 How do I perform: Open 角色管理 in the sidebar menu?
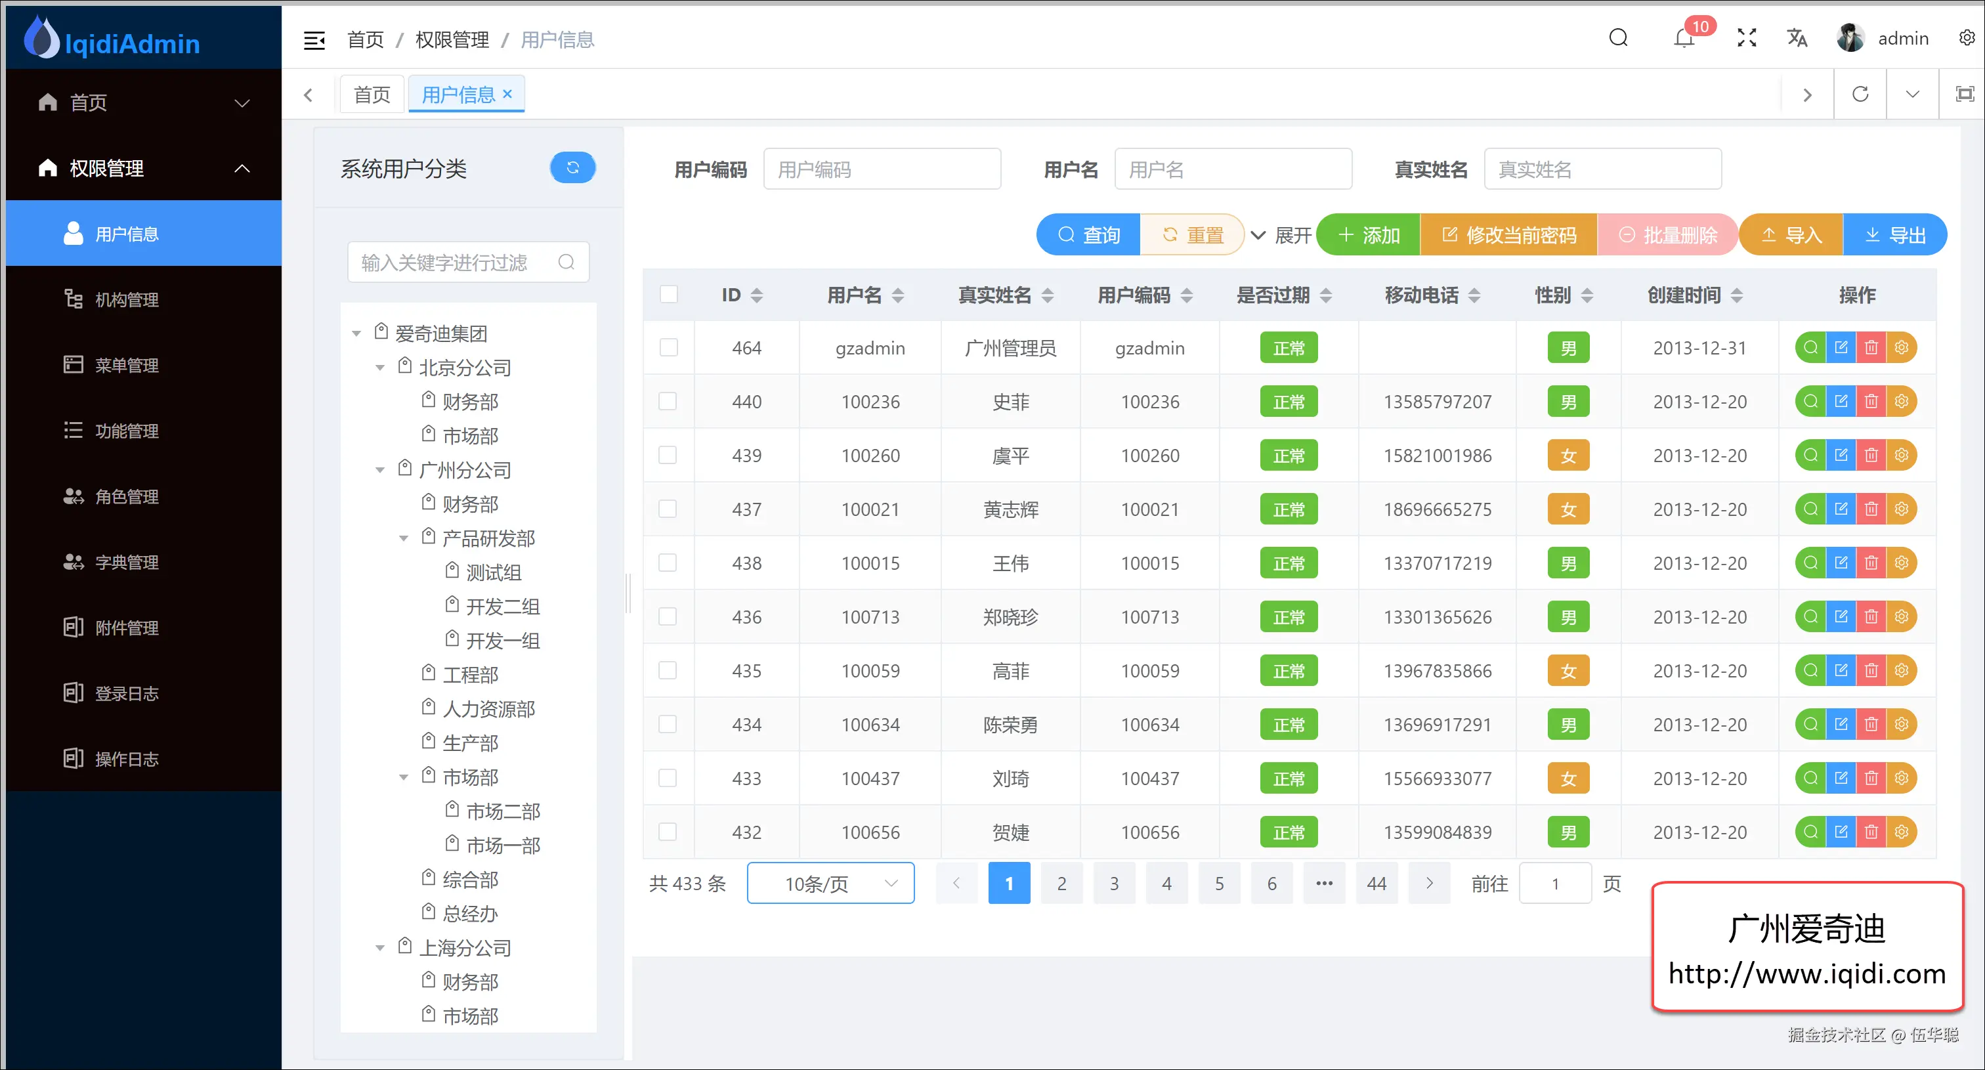pos(127,497)
